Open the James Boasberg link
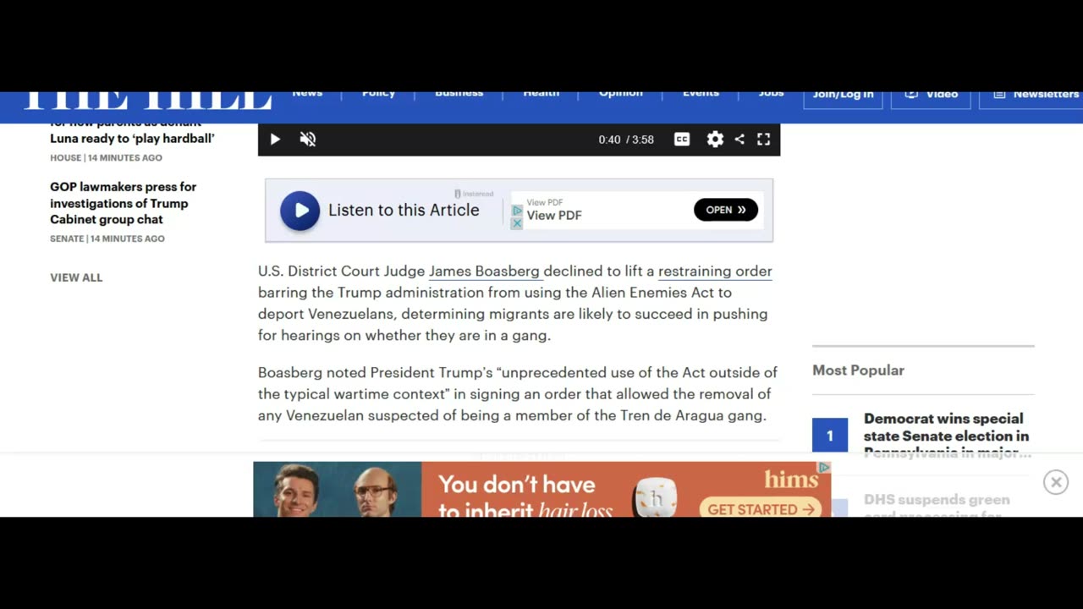 484,272
